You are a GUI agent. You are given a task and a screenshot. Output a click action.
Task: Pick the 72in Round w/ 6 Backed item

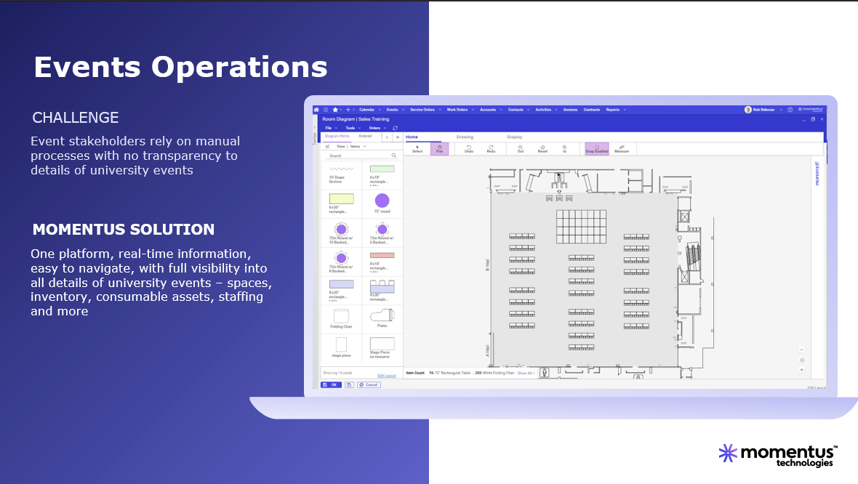(x=382, y=233)
